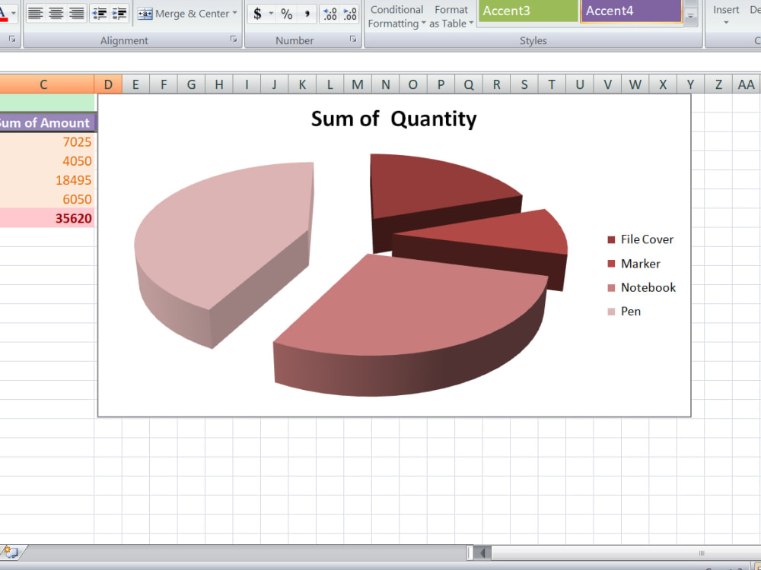761x570 pixels.
Task: Decrease decimal places
Action: (x=350, y=14)
